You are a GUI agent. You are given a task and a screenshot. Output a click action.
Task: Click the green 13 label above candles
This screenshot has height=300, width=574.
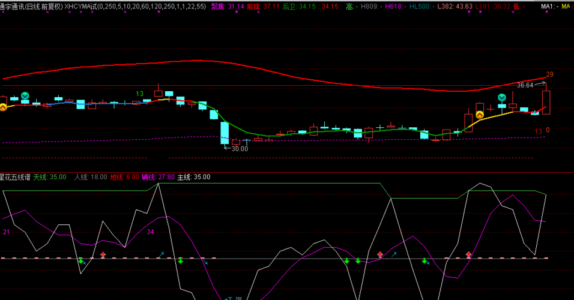coord(139,94)
